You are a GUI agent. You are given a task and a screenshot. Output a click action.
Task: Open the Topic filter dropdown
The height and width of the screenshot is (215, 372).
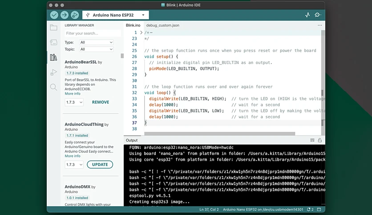96,49
